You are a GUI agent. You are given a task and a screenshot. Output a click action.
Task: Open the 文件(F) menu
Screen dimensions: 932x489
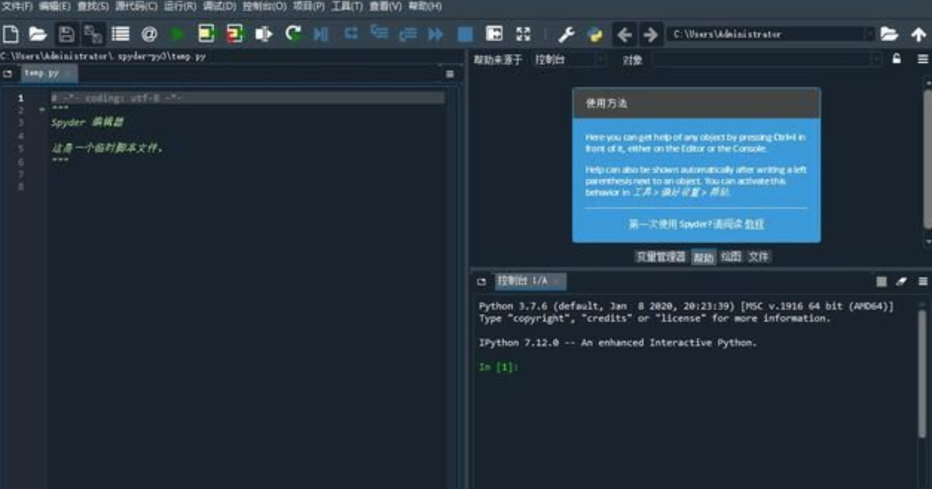click(17, 7)
